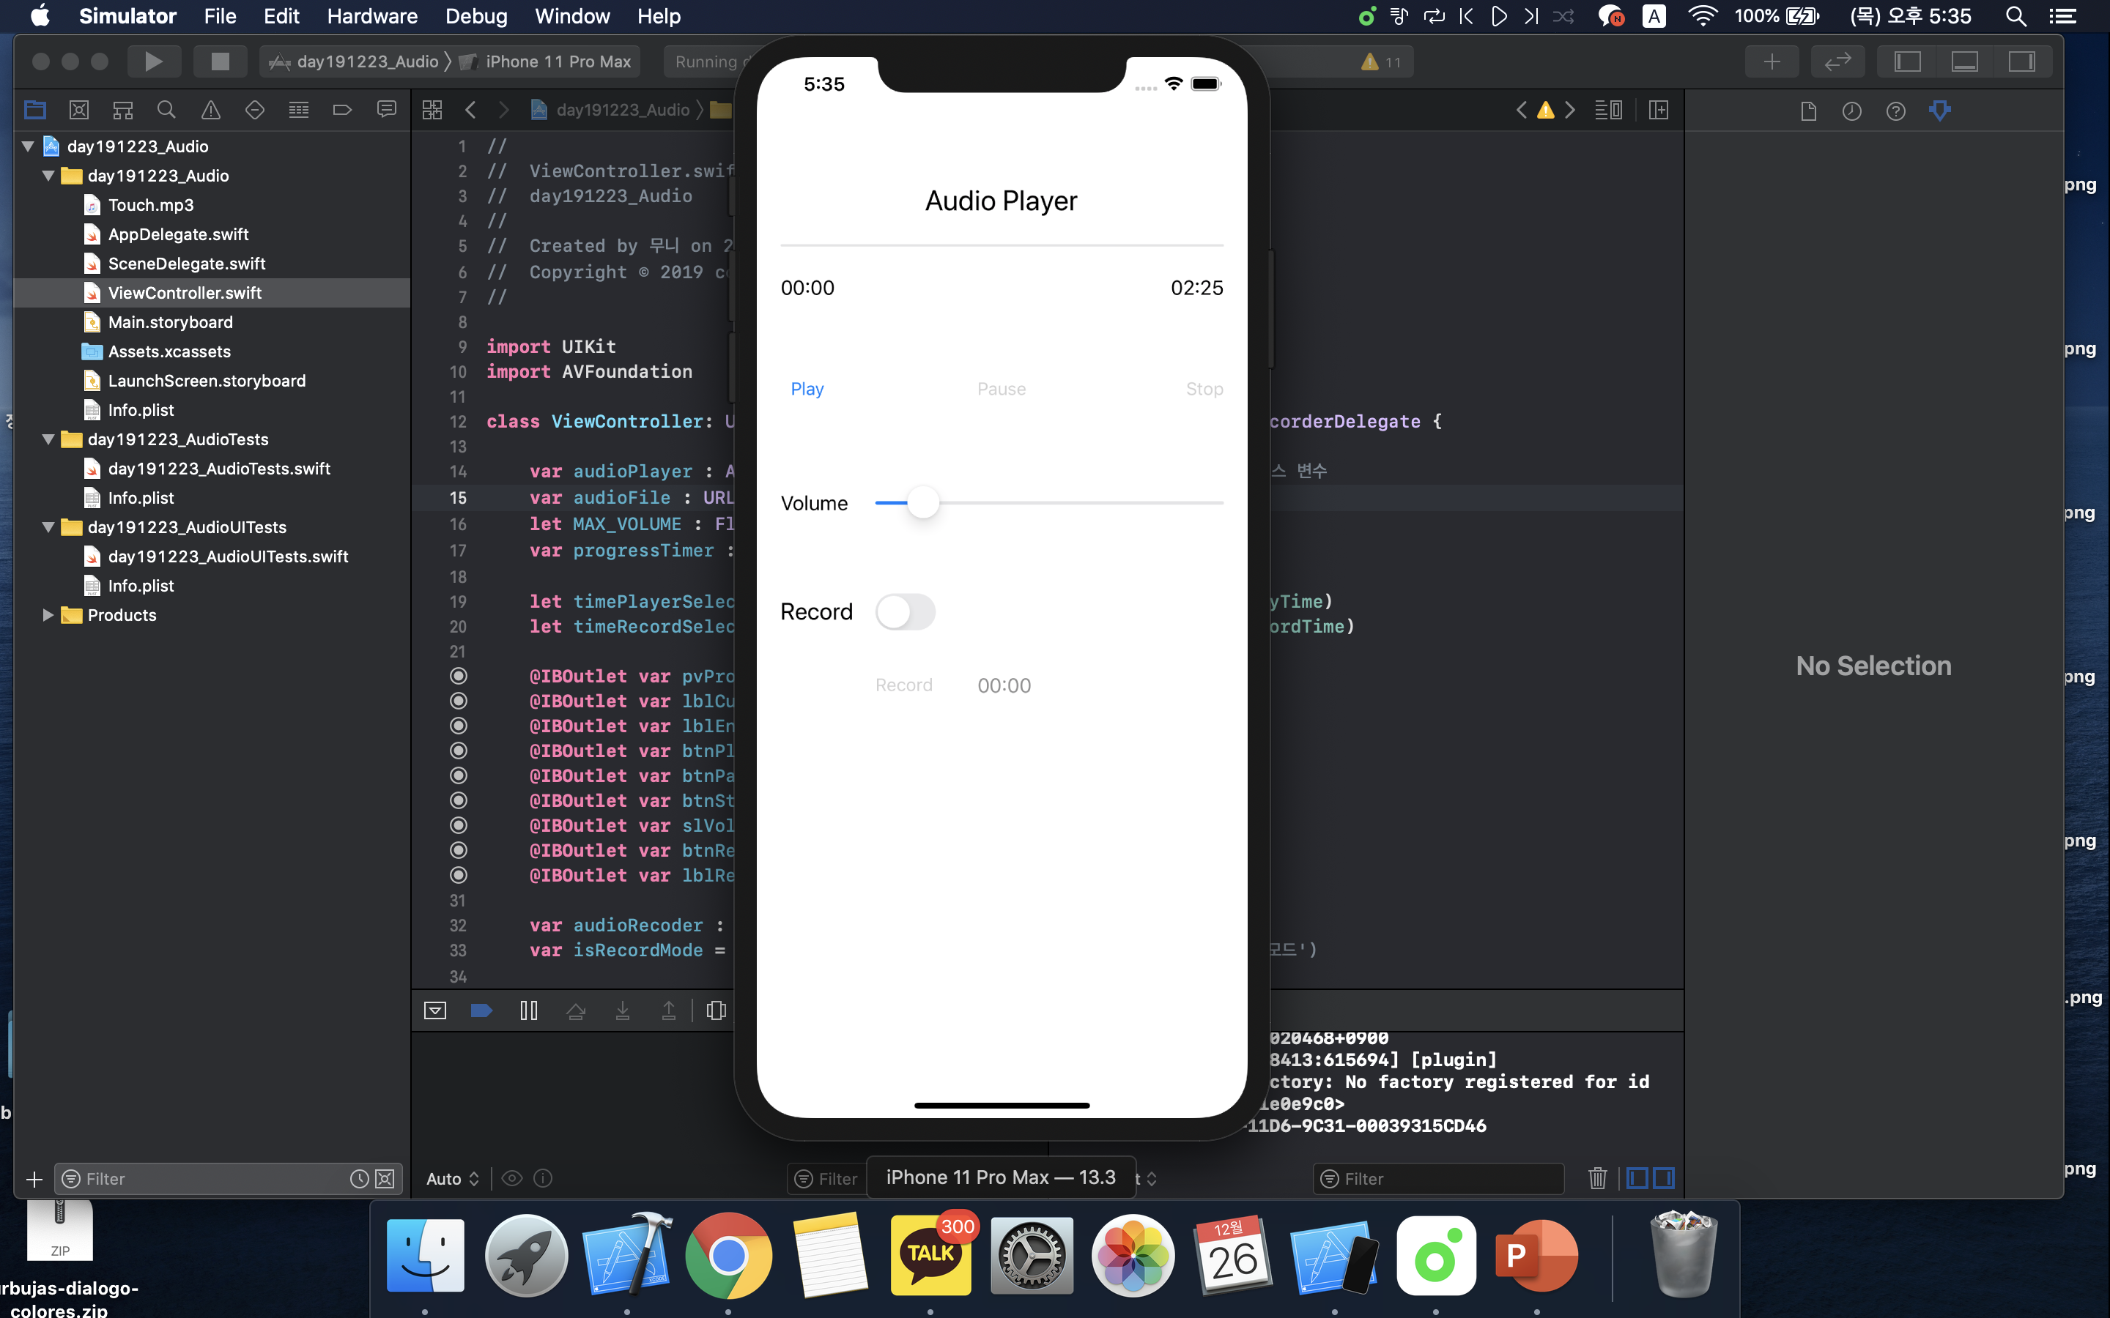
Task: Open the Find navigator magnifier icon
Action: coord(166,110)
